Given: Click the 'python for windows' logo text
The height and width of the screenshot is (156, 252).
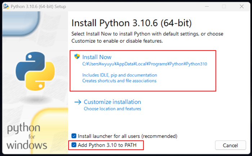Looking at the screenshot, I should 27,137.
